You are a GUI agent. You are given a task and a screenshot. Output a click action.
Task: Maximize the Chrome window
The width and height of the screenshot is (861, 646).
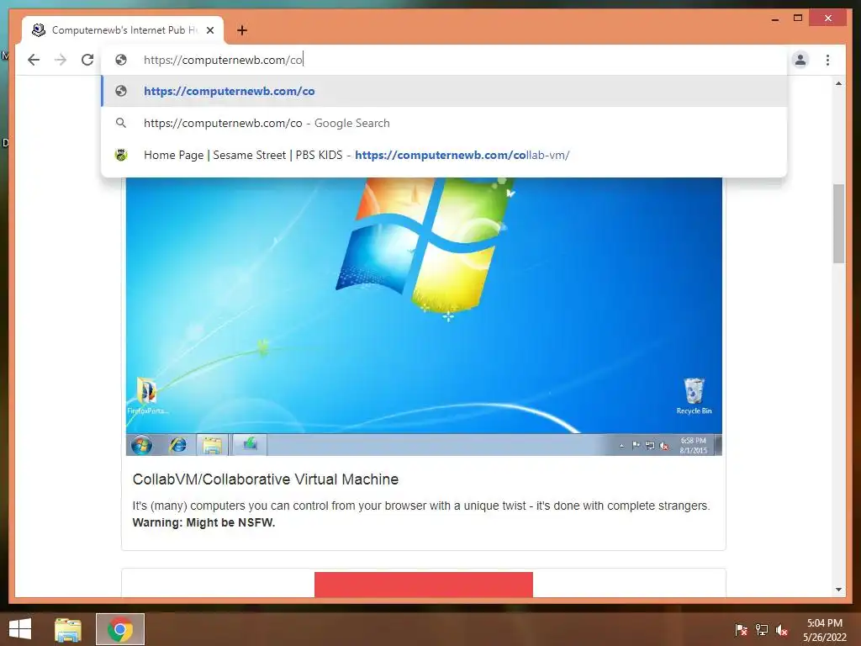pos(798,19)
